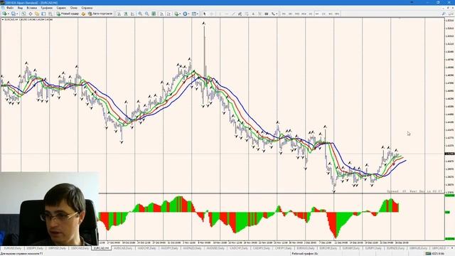Select the arrows drawing tool
Viewport: 455px width, 256px height.
click(273, 14)
